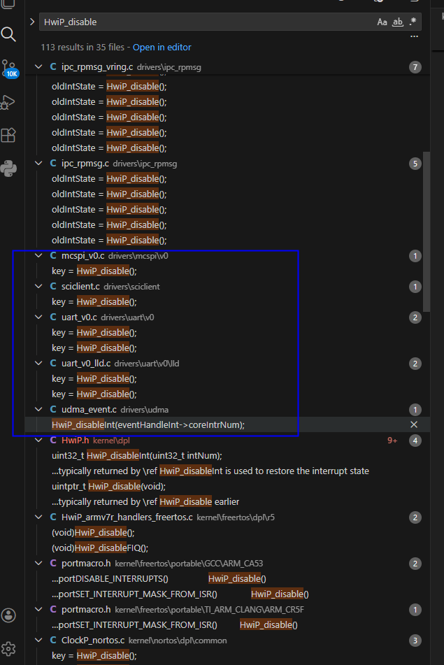The image size is (444, 665).
Task: Collapse portmacro.h ARM_CR5F results
Action: [38, 610]
